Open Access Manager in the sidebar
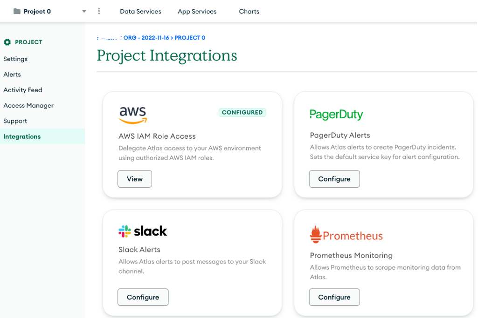The image size is (478, 318). [x=28, y=105]
